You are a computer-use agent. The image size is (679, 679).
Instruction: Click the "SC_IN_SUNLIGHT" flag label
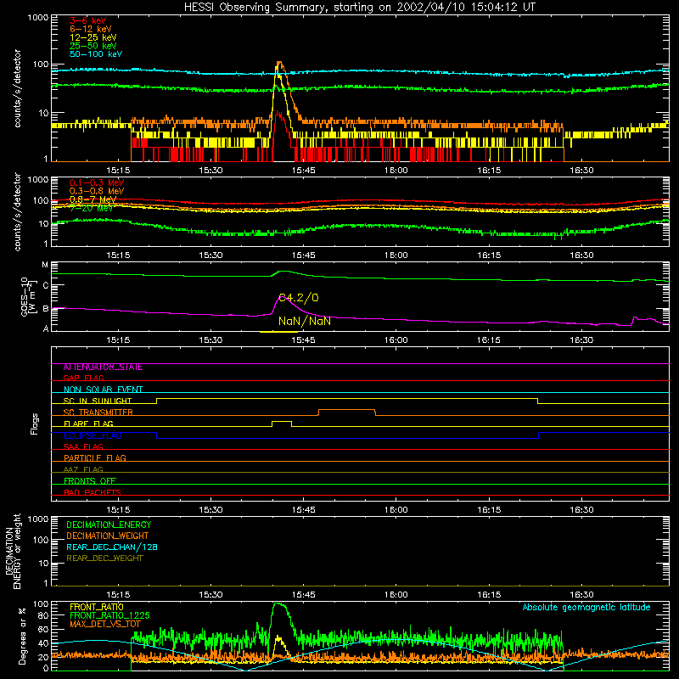98,401
